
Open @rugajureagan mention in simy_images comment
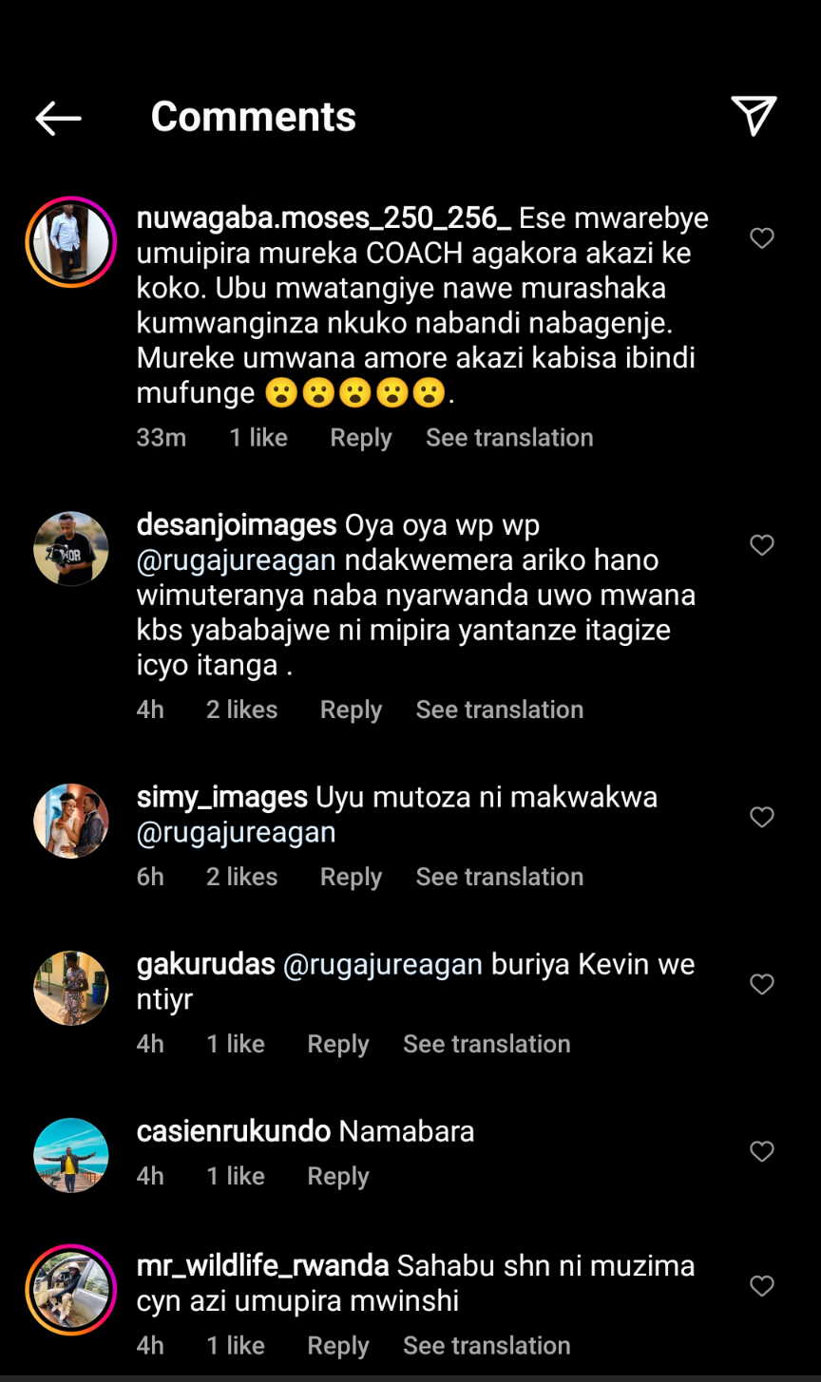[237, 832]
